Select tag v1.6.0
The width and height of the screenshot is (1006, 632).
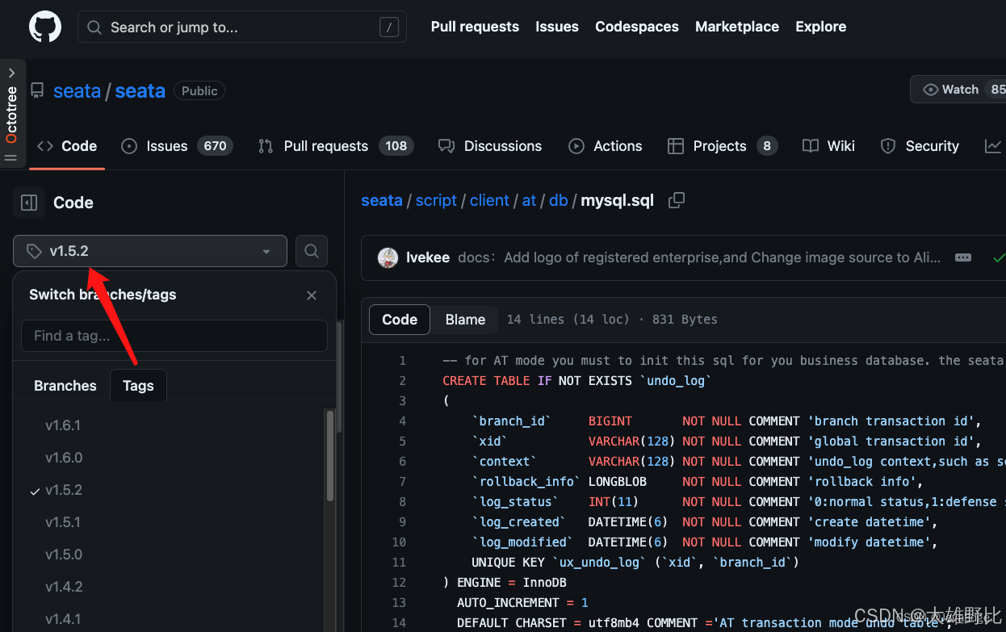[x=63, y=458]
